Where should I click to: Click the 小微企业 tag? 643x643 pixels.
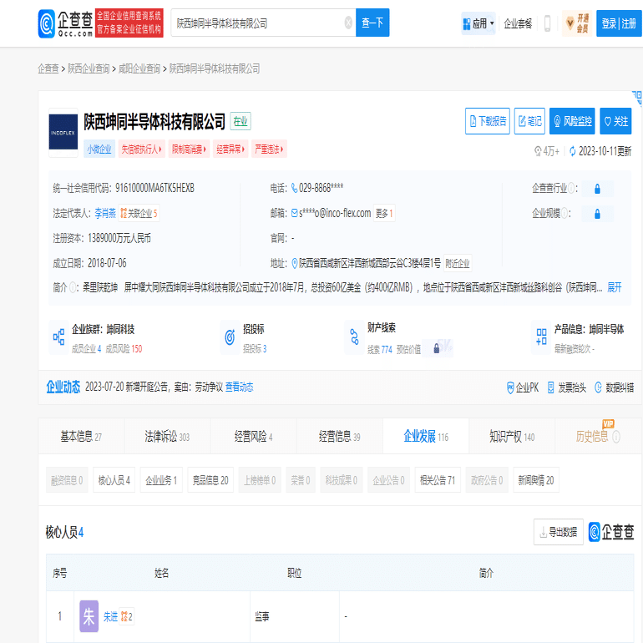[x=99, y=149]
